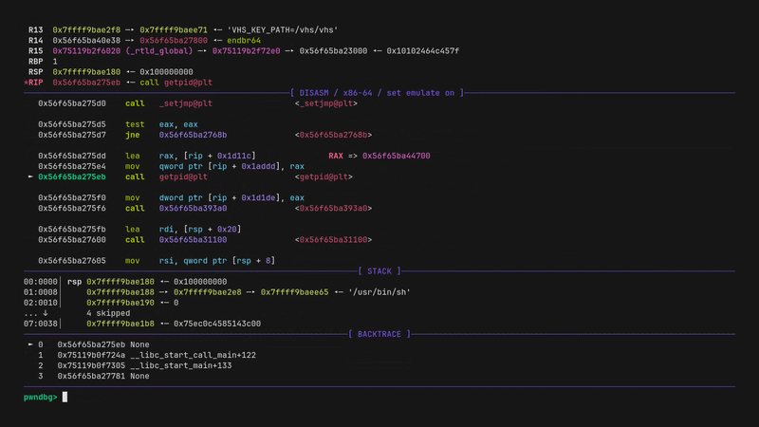Select the R15 register name
The height and width of the screenshot is (427, 759).
pos(36,51)
